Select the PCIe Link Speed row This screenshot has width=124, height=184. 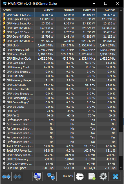[x=59, y=168]
